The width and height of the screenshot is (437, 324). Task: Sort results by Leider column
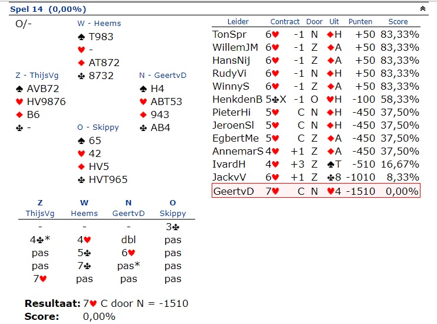pyautogui.click(x=238, y=21)
